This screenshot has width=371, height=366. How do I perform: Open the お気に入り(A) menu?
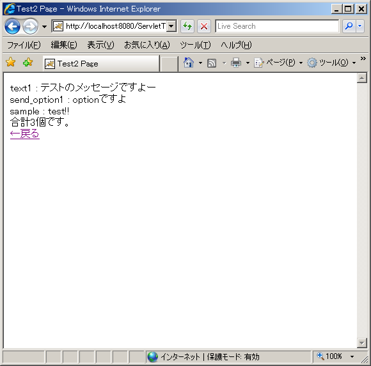147,45
